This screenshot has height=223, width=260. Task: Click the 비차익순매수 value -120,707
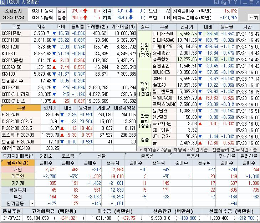point(229,17)
